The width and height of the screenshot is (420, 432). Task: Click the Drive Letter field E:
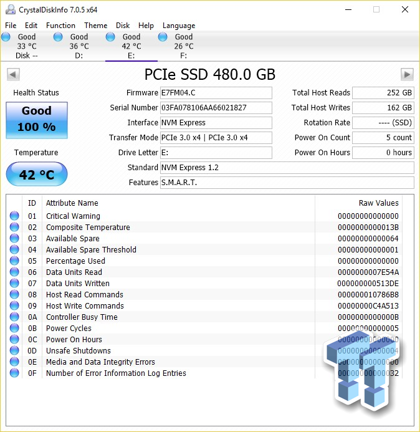click(216, 153)
